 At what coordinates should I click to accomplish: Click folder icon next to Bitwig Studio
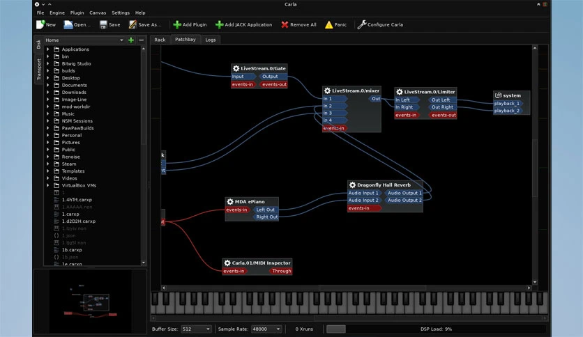tap(56, 63)
